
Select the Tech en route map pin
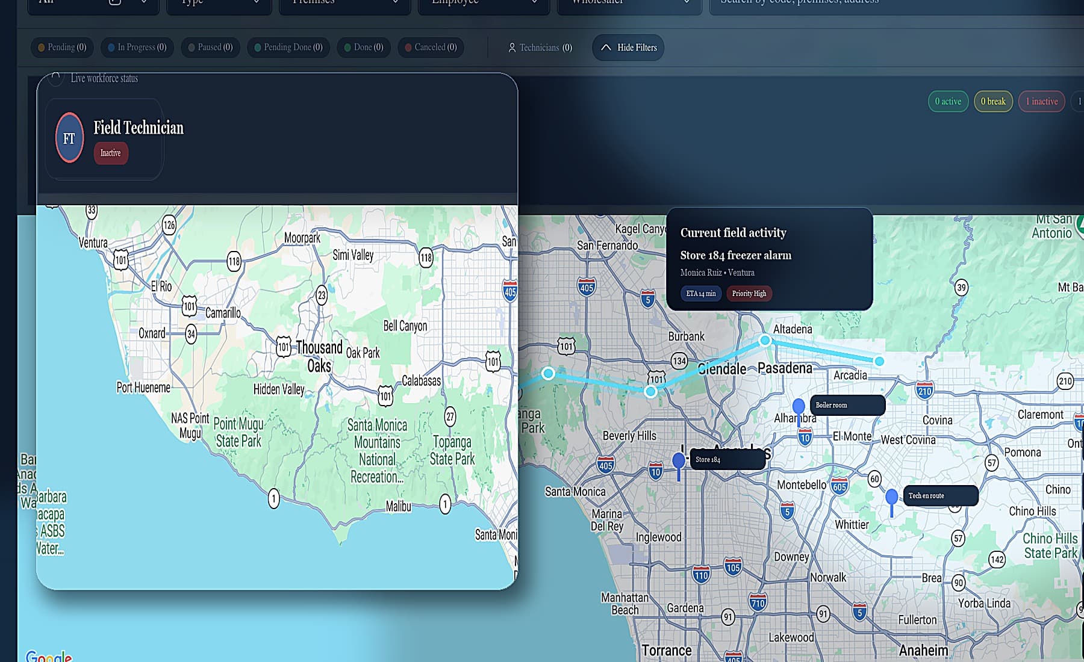[x=891, y=496]
